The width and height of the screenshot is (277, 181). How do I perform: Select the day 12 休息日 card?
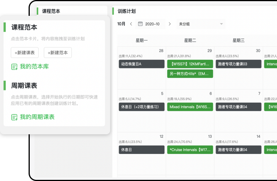tap(141, 150)
